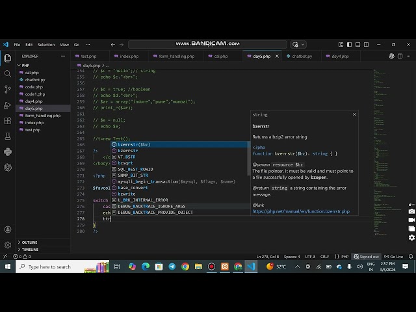Open the overflow menu ellipsis
This screenshot has height=312, width=416.
click(88, 45)
